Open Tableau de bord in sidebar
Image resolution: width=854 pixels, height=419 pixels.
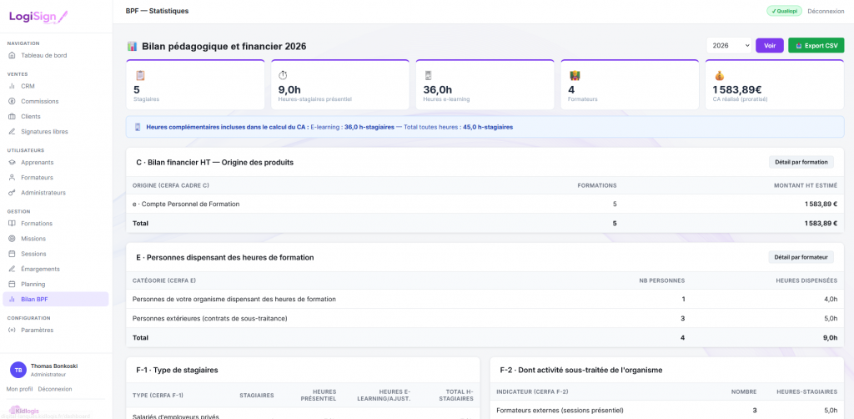56,55
